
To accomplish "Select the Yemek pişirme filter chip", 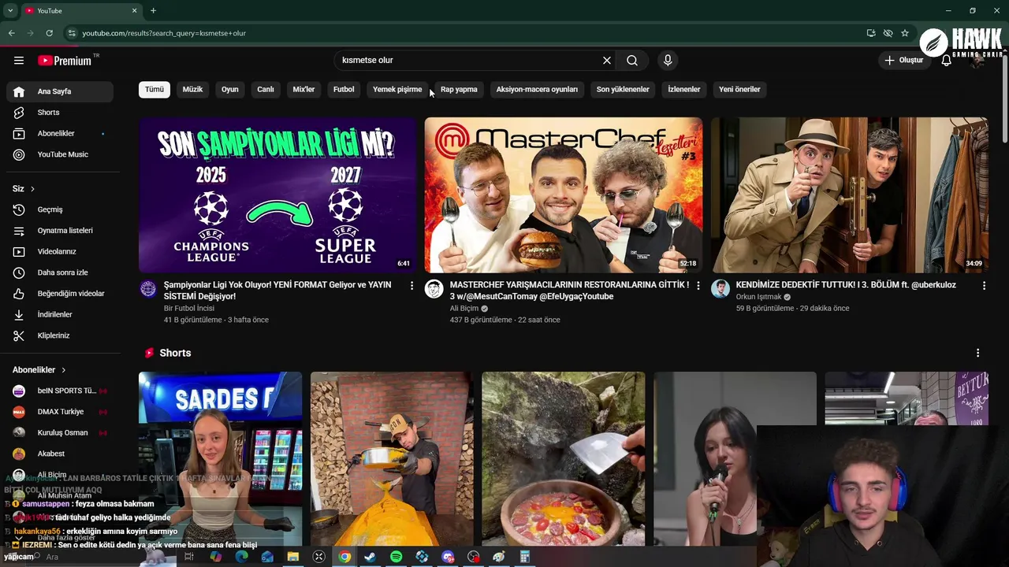I will coord(397,90).
